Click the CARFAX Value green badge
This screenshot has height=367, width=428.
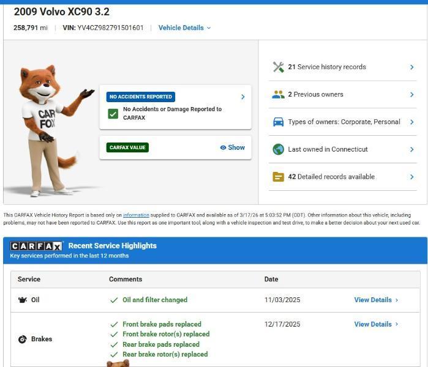(x=128, y=147)
